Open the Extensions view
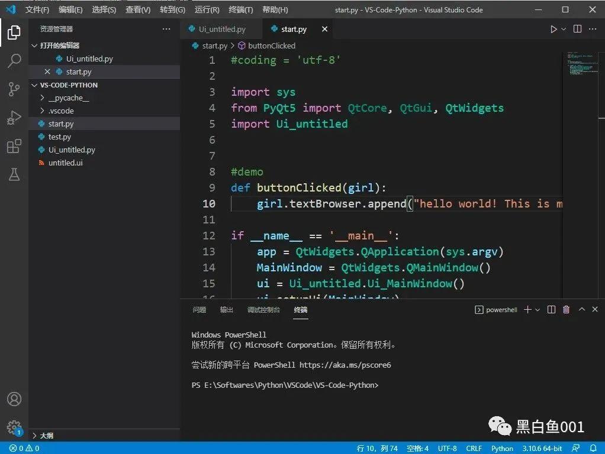 tap(14, 146)
